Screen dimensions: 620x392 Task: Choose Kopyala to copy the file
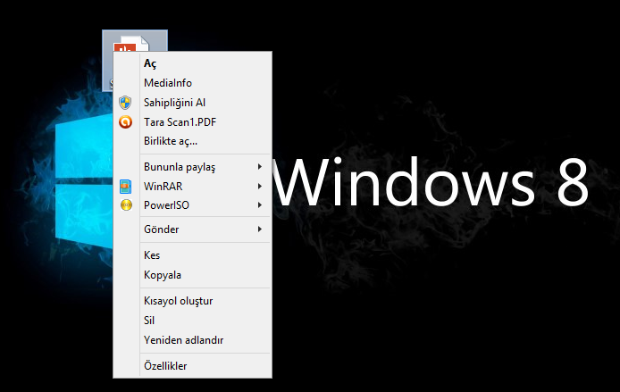click(x=193, y=275)
